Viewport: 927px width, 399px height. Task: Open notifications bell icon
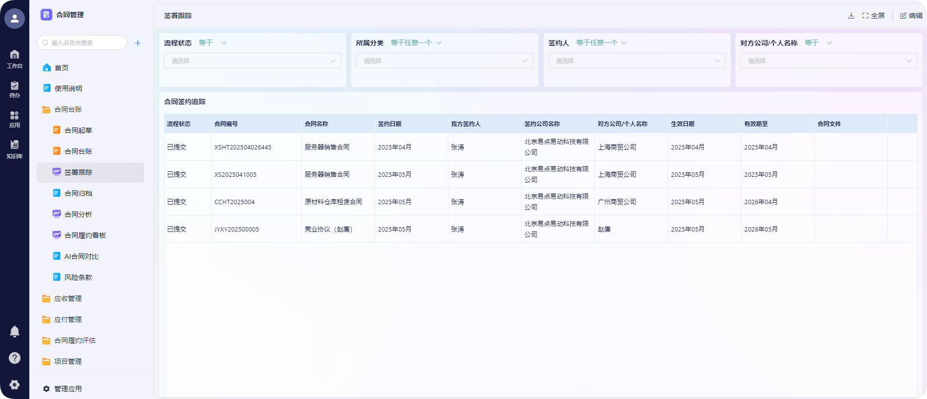pos(15,332)
